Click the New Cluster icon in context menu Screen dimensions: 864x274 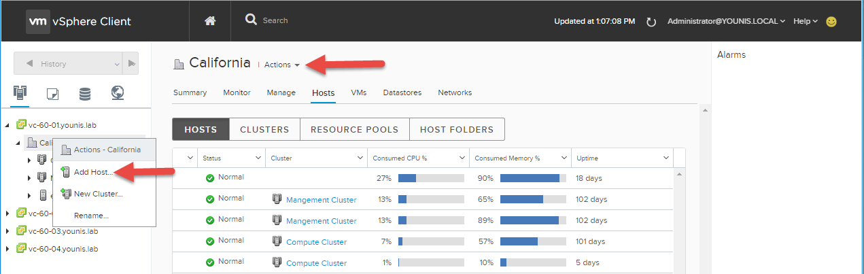(65, 194)
